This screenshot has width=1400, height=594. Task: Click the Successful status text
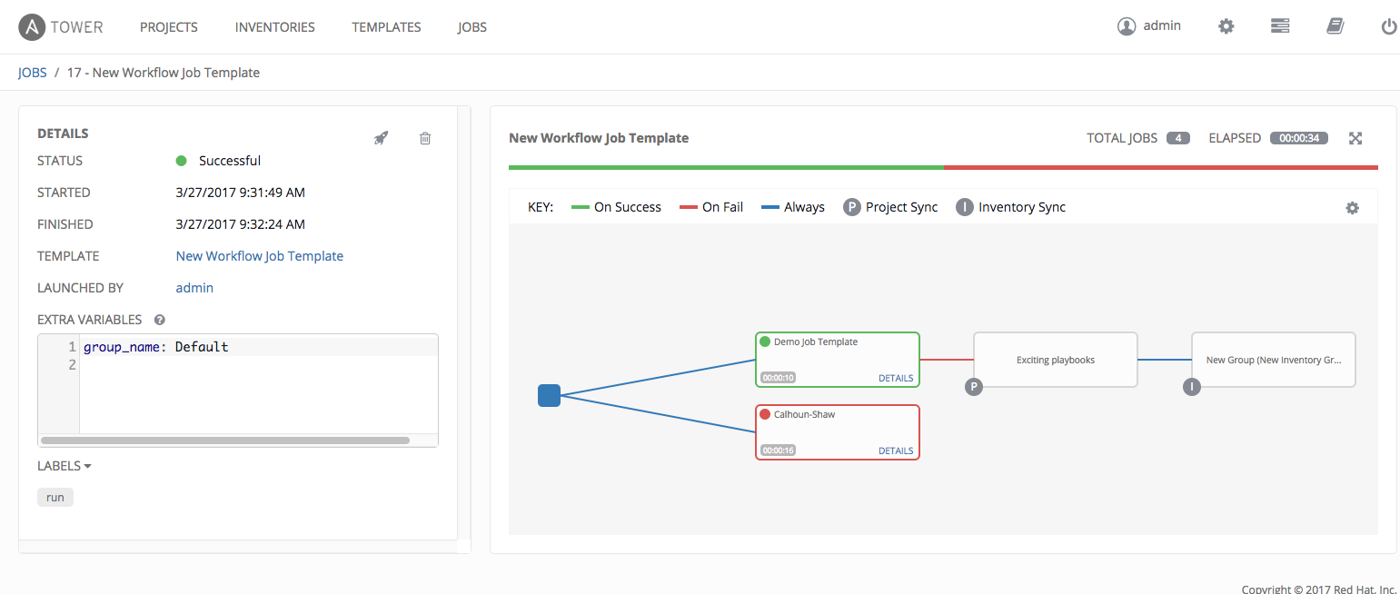(230, 161)
